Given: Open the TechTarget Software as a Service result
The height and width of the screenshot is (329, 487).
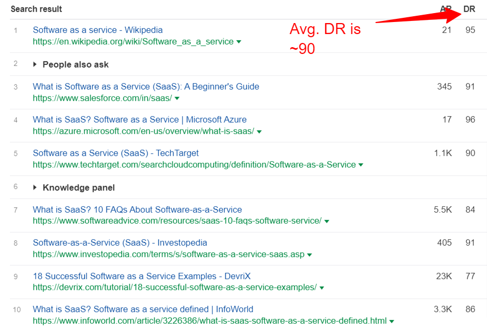Looking at the screenshot, I should coord(116,153).
